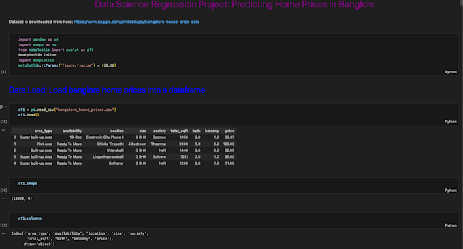Place cursor in df1.columns cell
This screenshot has height=249, width=463.
tap(234, 220)
